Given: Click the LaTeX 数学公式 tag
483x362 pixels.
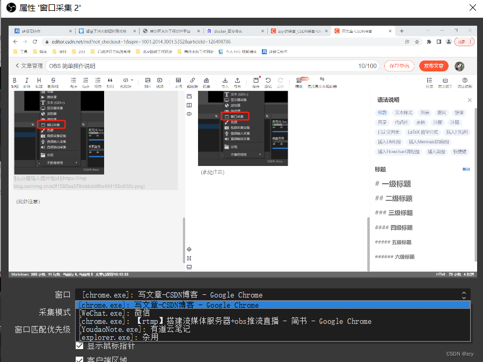Looking at the screenshot, I should (423, 132).
